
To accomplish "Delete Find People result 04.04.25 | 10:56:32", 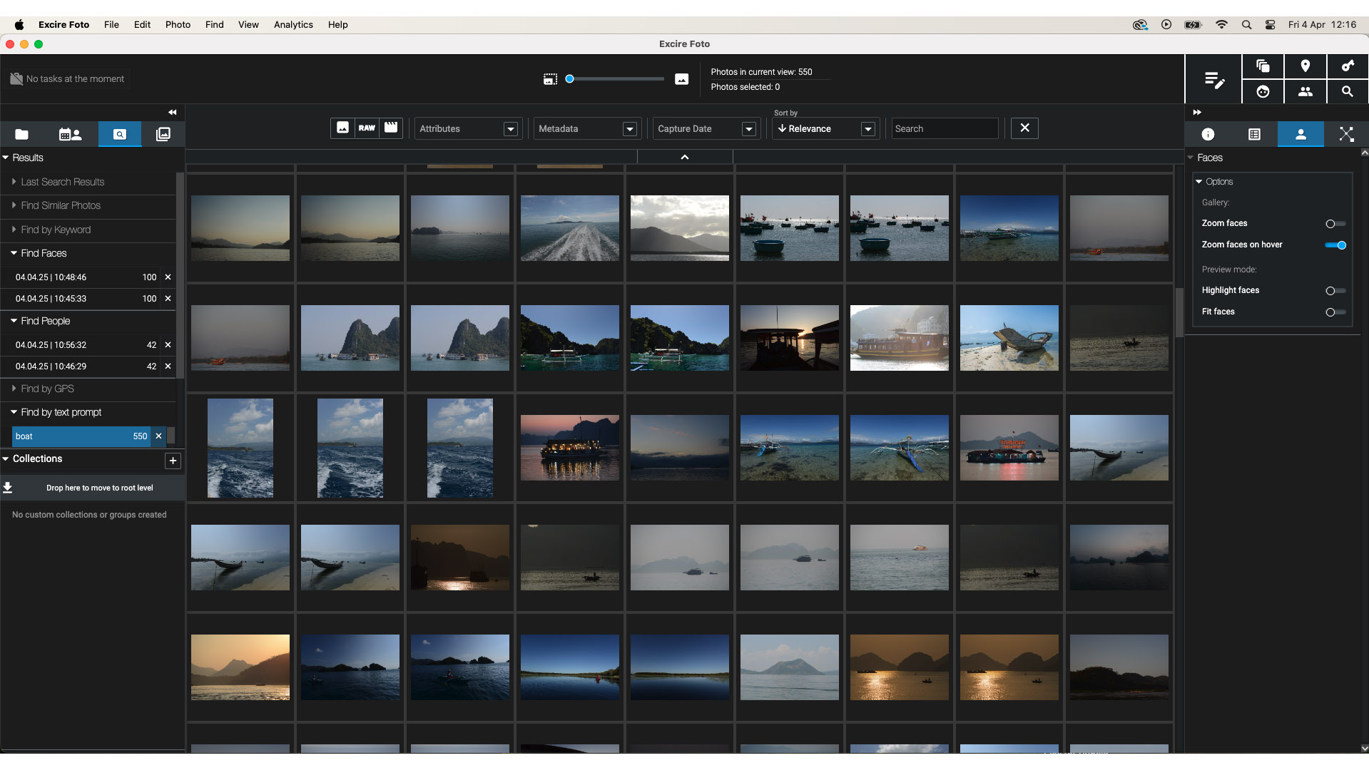I will (x=168, y=345).
